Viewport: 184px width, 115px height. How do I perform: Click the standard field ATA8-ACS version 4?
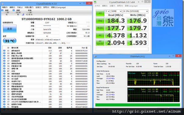63,40
